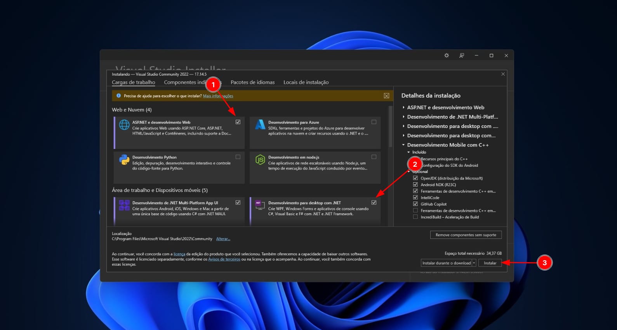617x330 pixels.
Task: Check Desenvolvimento para Azure workload
Action: (x=374, y=122)
